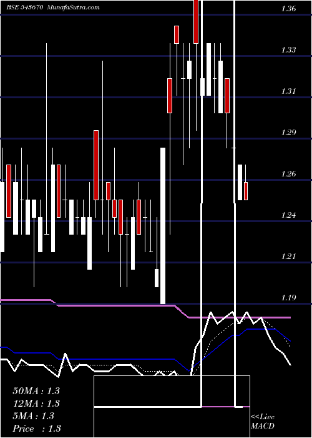Viewport: 312px width, 438px height.
Task: Click the 1.33 price axis label
Action: (x=288, y=50)
